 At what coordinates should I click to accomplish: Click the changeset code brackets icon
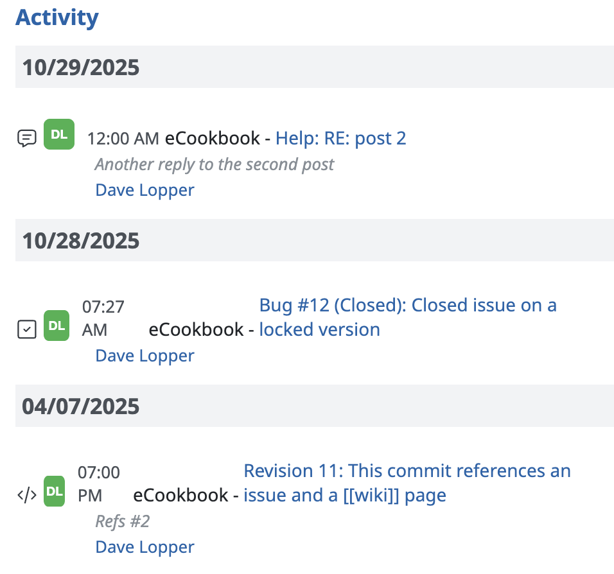[26, 495]
